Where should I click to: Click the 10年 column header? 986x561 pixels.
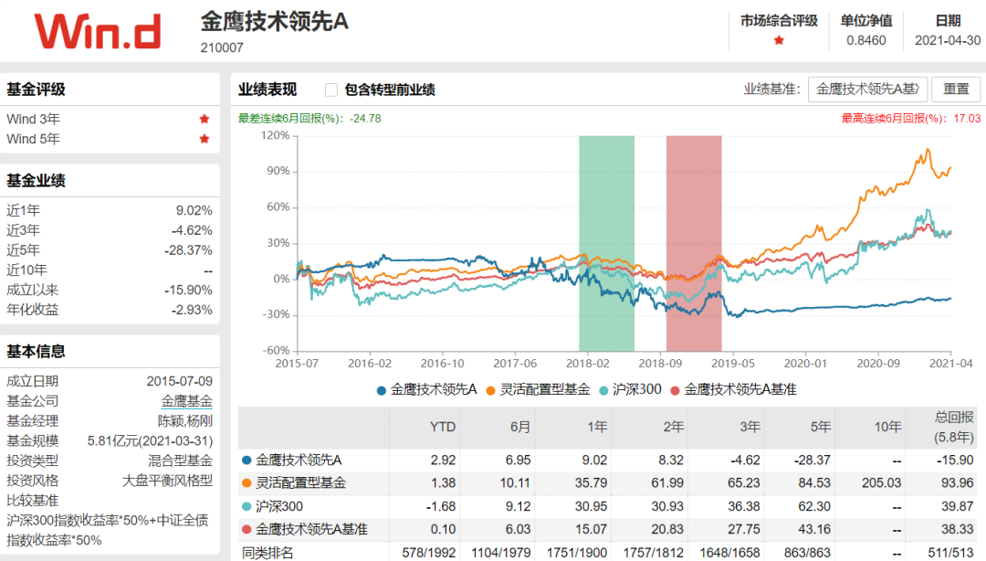coord(887,427)
